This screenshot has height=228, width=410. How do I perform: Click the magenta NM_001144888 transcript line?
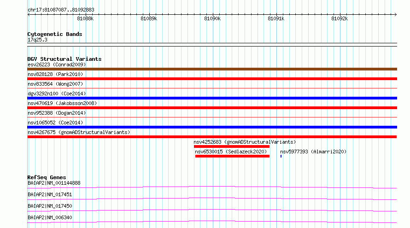tap(212, 187)
